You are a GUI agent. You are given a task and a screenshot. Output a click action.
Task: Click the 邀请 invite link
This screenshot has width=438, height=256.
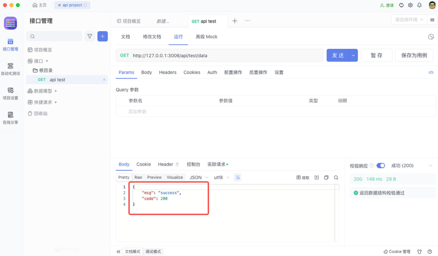pyautogui.click(x=387, y=5)
